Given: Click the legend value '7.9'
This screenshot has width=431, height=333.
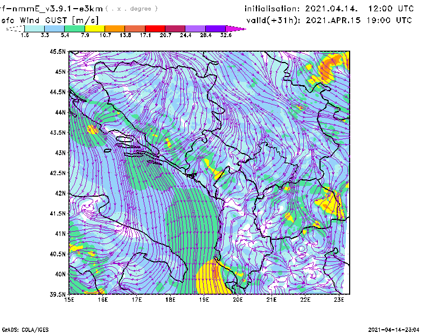Looking at the screenshot, I should [x=85, y=35].
